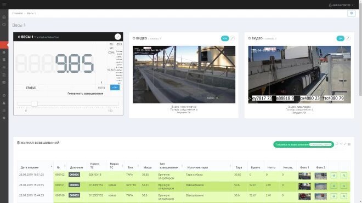362x203 pixels.
Task: Sort by № column
Action: click(x=60, y=166)
